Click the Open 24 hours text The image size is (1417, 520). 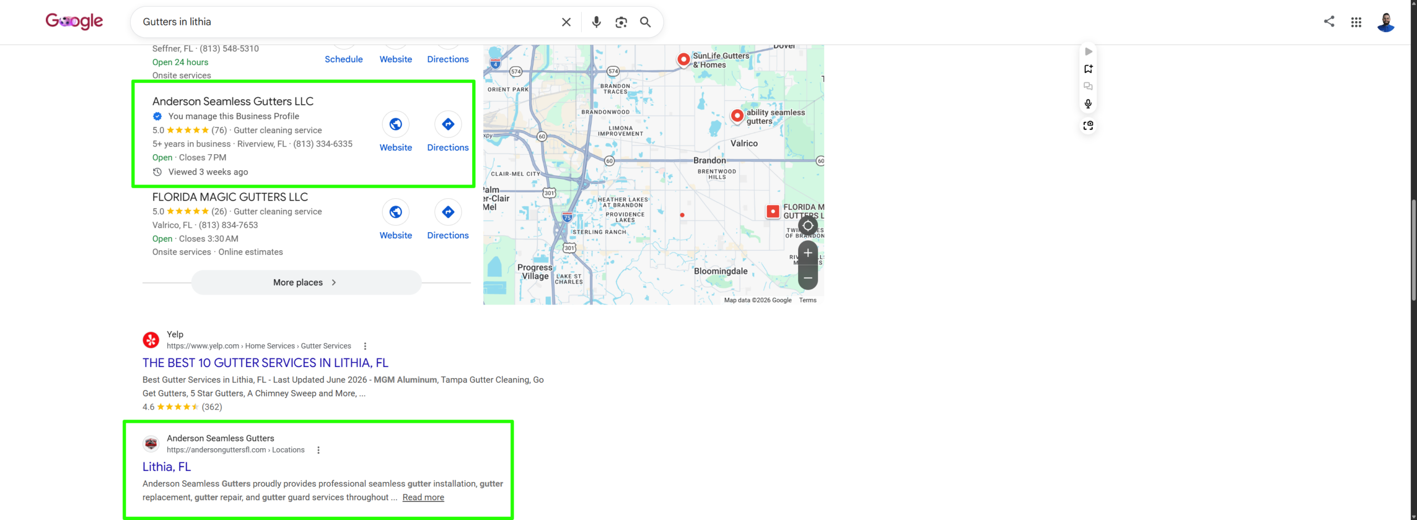tap(180, 62)
